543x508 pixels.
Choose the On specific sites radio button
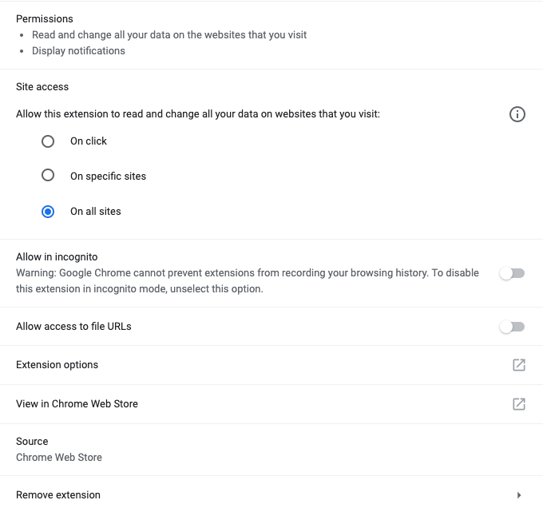(x=48, y=176)
